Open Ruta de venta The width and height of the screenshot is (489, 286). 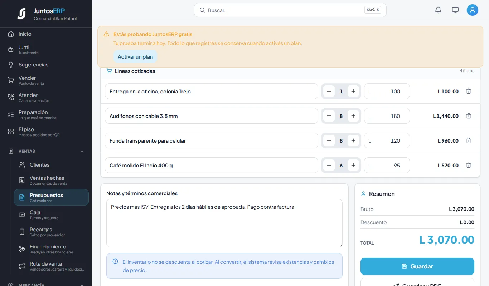click(x=51, y=266)
